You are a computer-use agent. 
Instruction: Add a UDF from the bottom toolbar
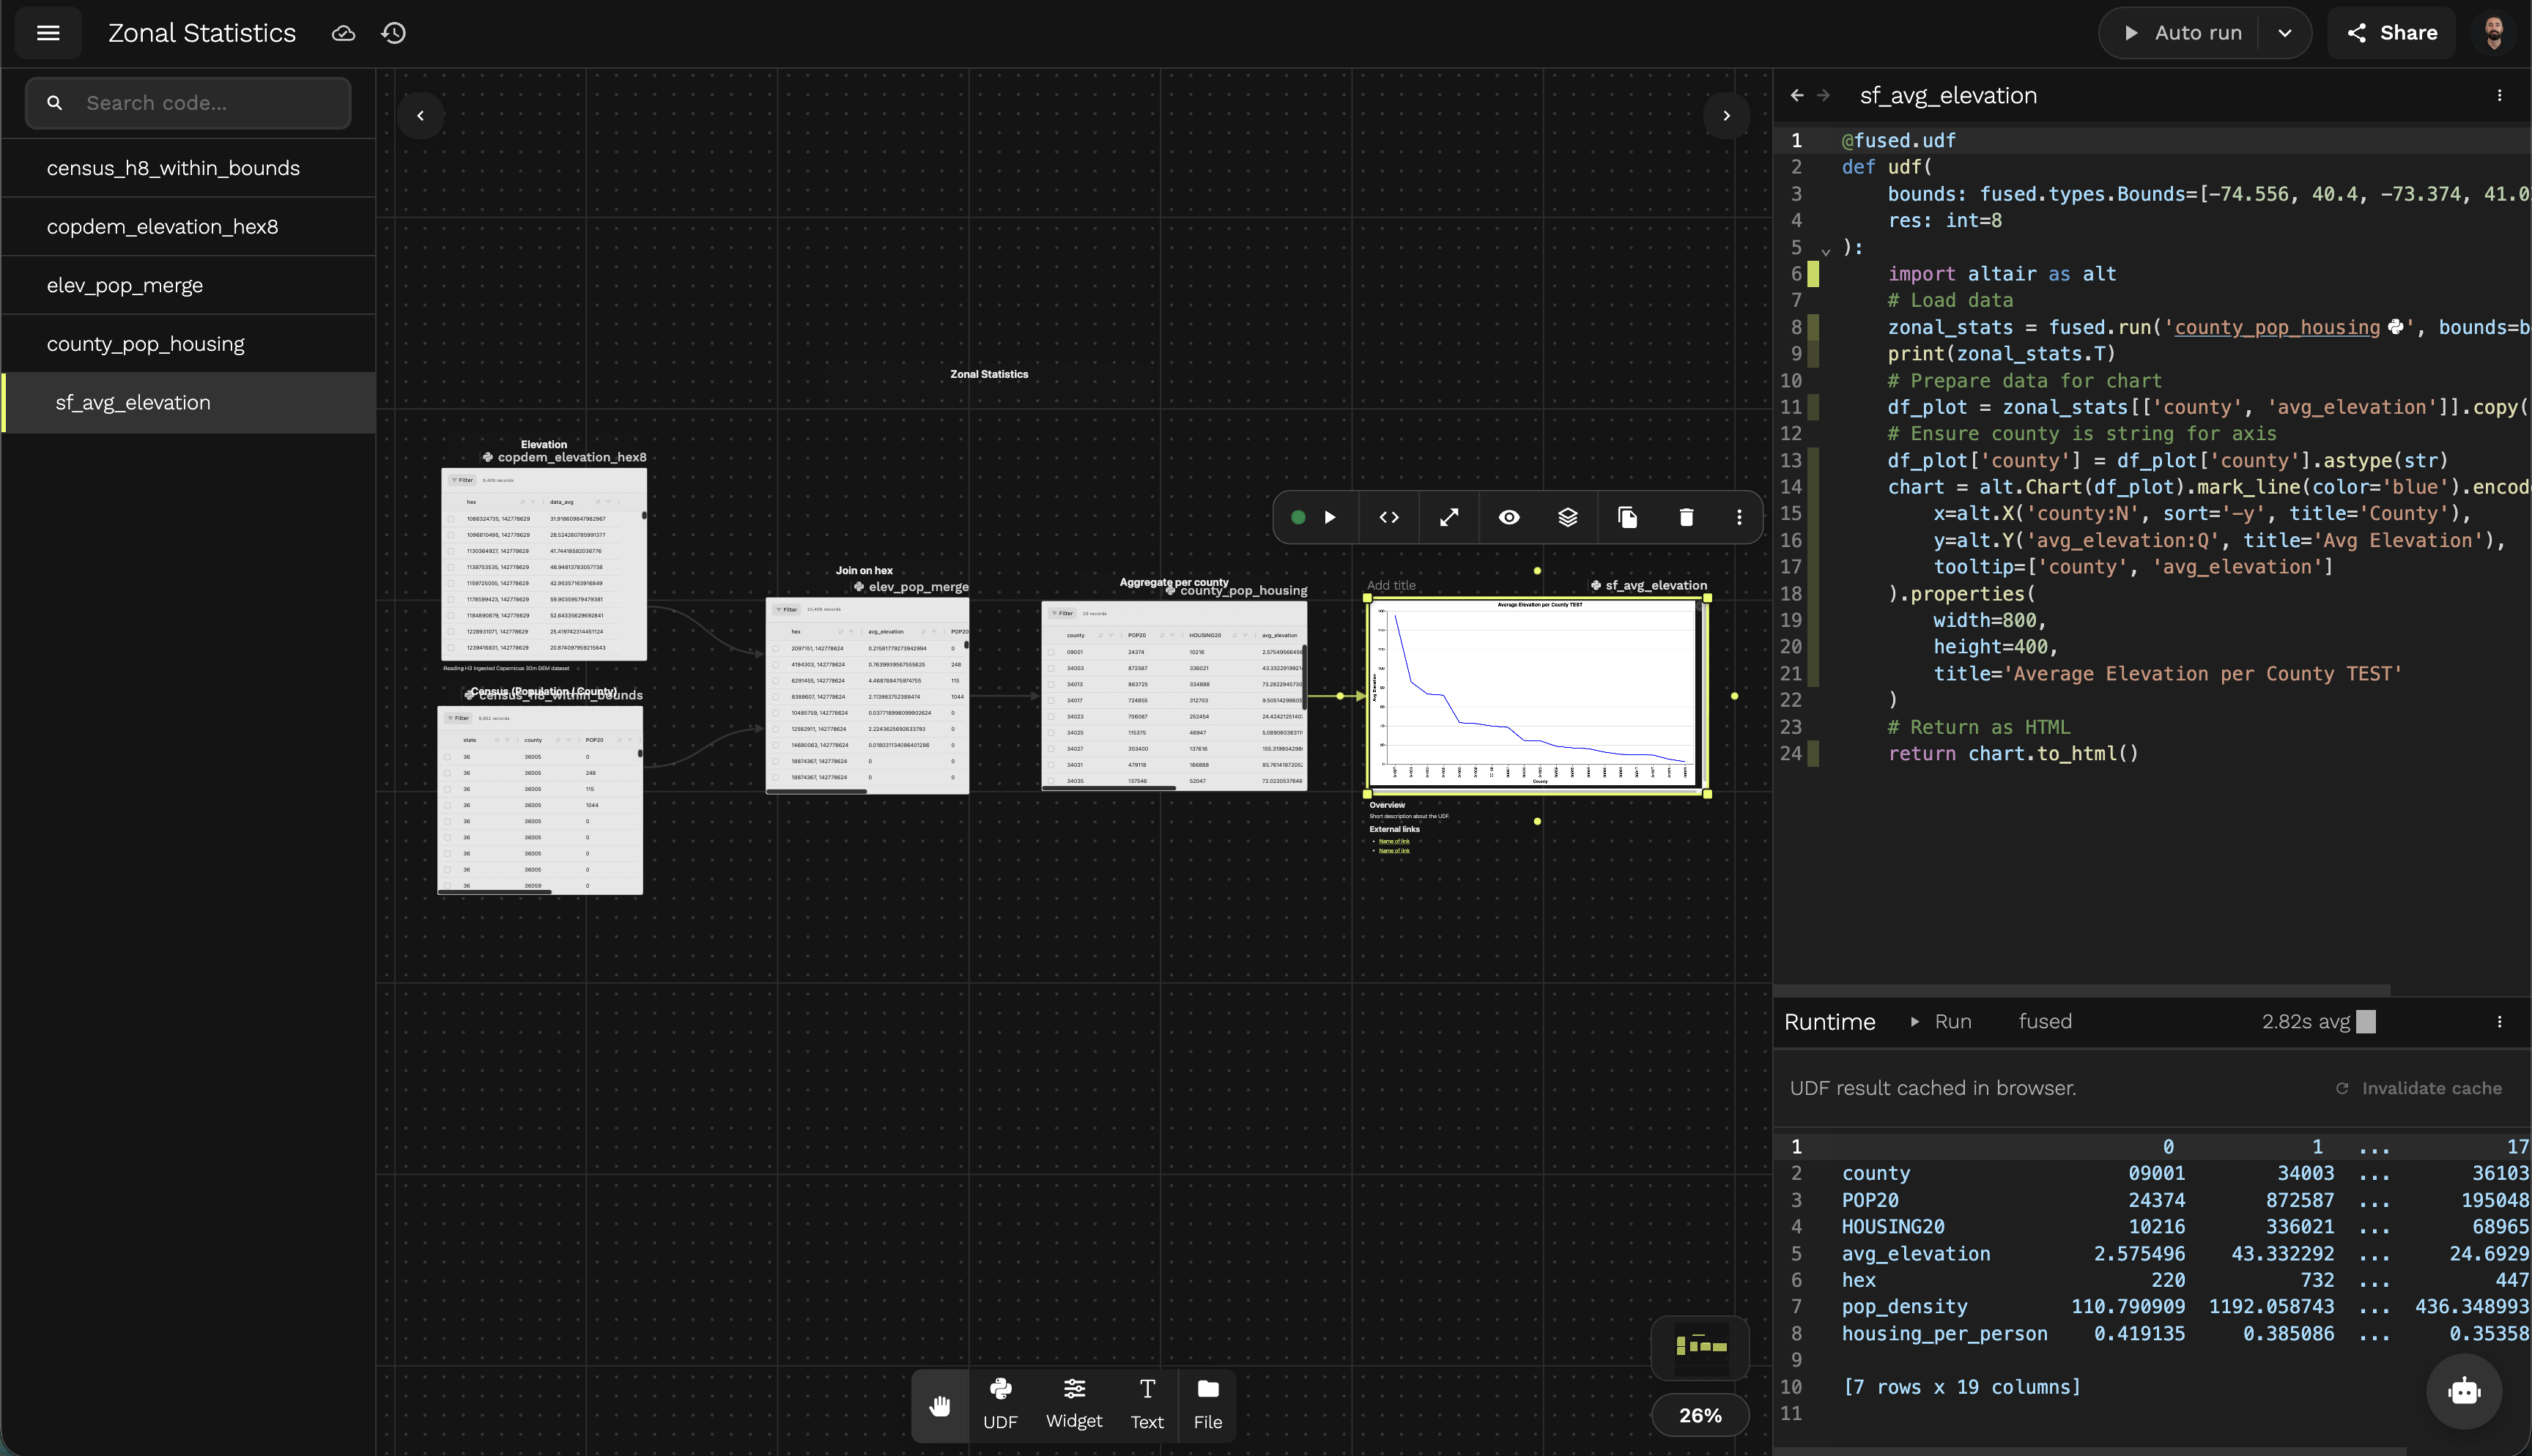coord(1000,1404)
